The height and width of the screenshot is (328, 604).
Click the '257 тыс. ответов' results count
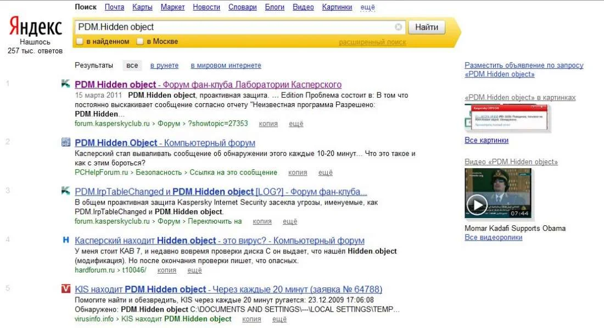35,51
